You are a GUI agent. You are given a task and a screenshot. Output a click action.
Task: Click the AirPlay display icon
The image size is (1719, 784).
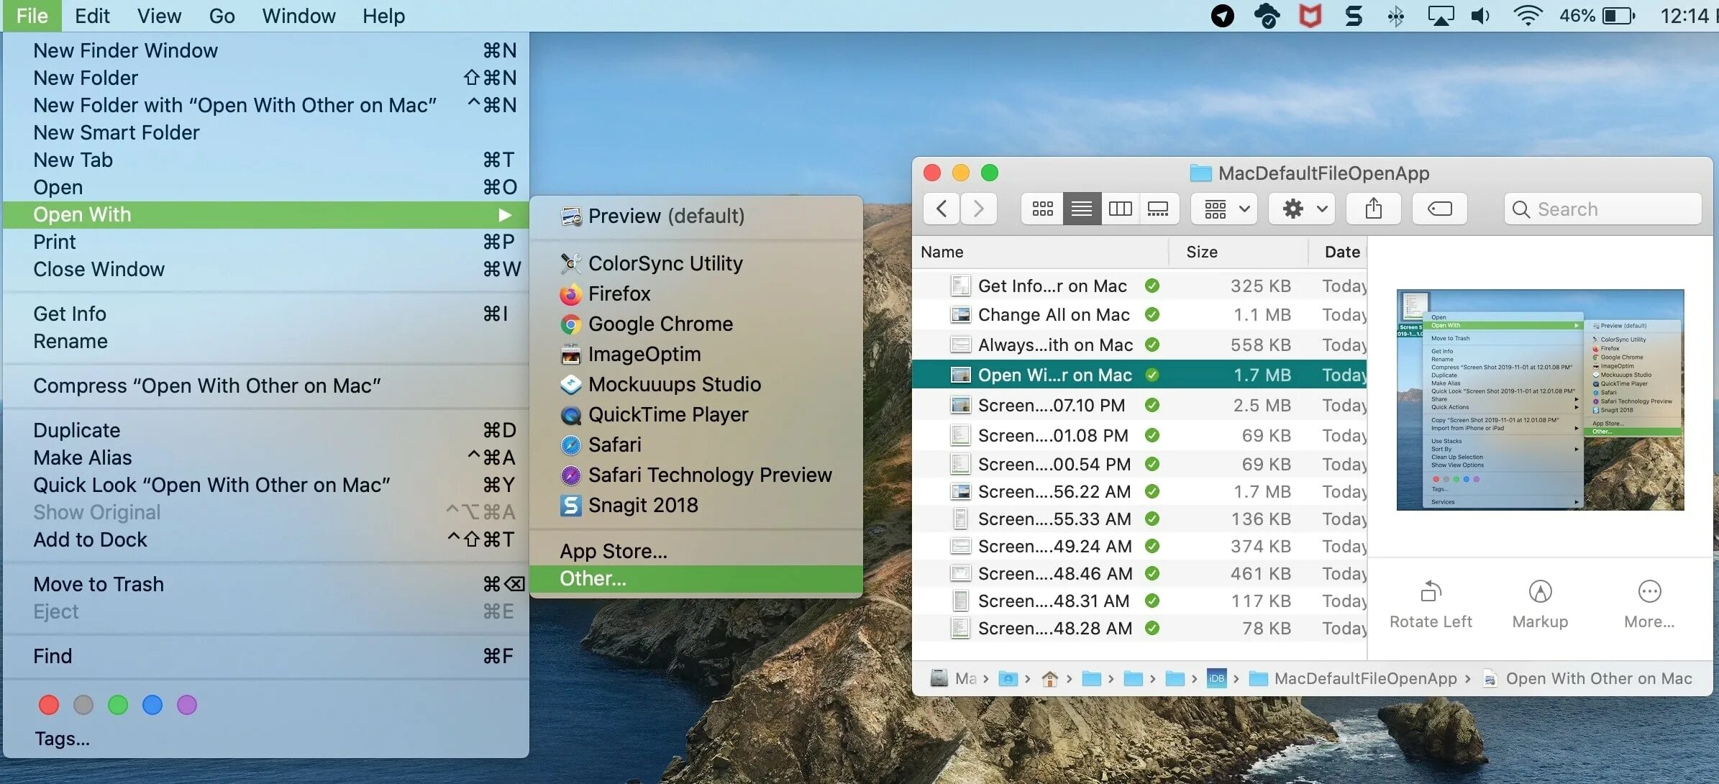click(x=1441, y=16)
